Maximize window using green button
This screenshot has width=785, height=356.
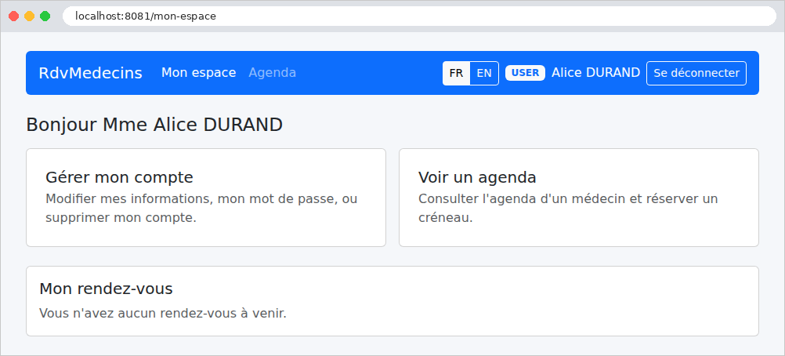(x=45, y=16)
